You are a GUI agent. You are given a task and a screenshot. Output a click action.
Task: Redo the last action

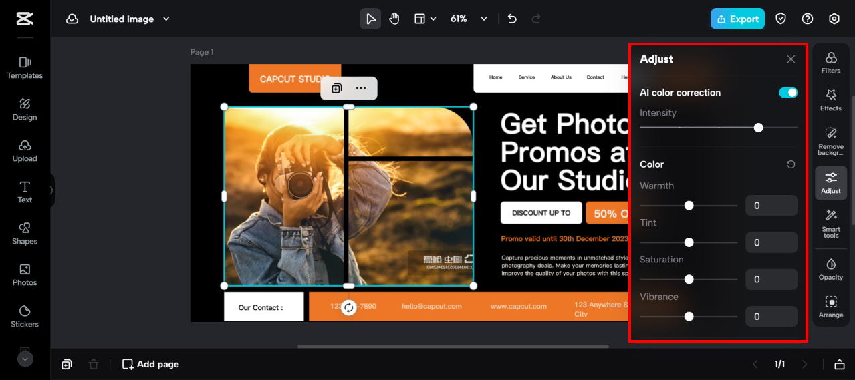(x=536, y=19)
